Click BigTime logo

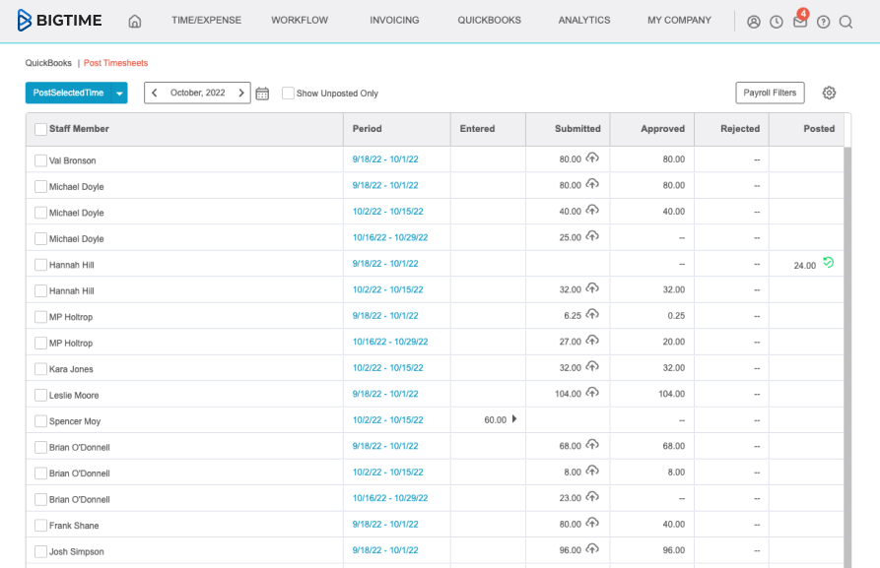pyautogui.click(x=59, y=21)
